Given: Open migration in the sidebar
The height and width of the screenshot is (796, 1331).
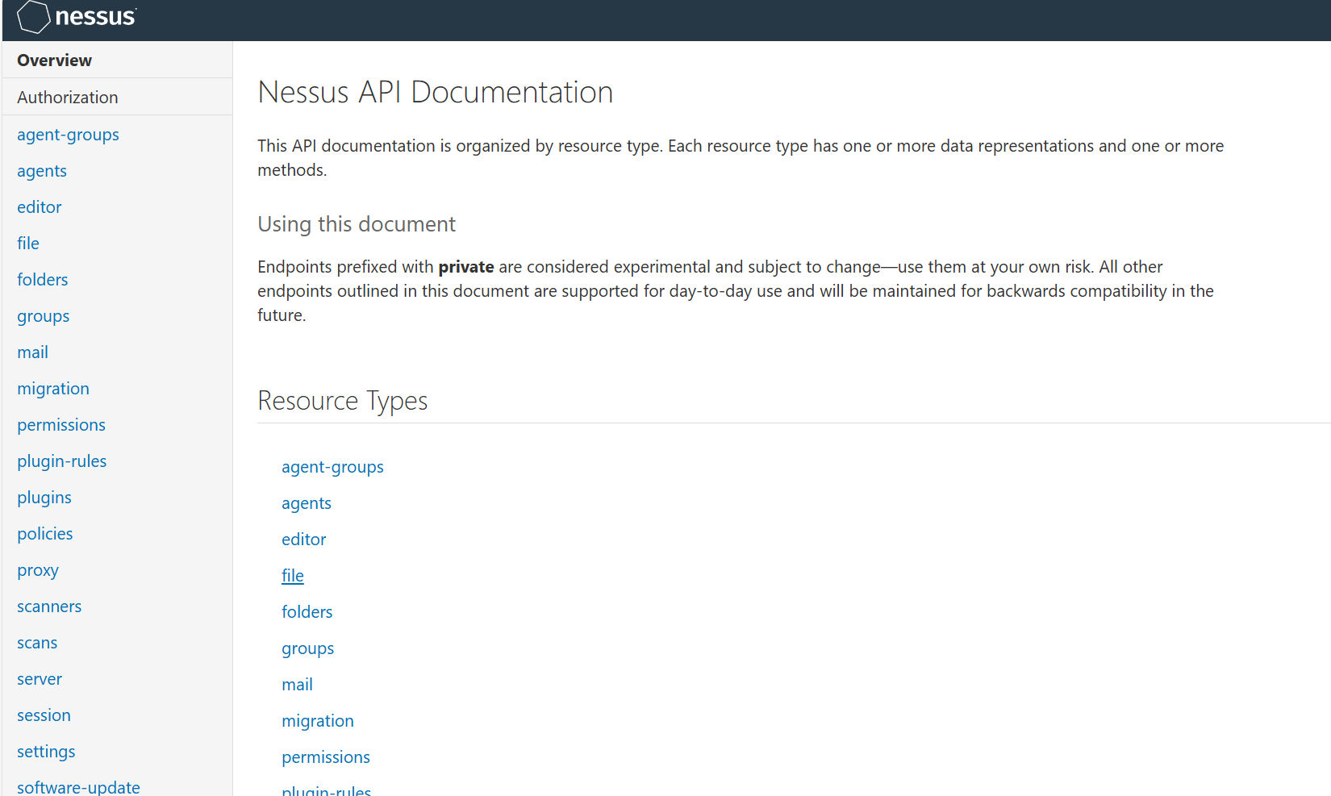Looking at the screenshot, I should [53, 389].
